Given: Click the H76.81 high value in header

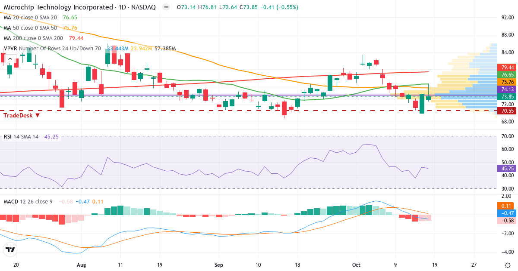Looking at the screenshot, I should 207,7.
